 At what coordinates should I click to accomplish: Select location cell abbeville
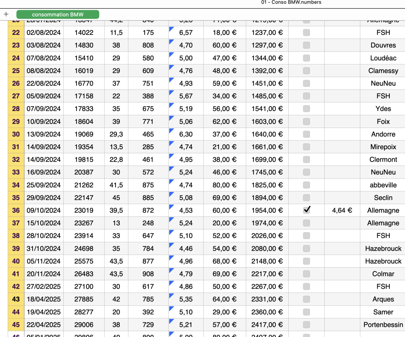pyautogui.click(x=383, y=185)
